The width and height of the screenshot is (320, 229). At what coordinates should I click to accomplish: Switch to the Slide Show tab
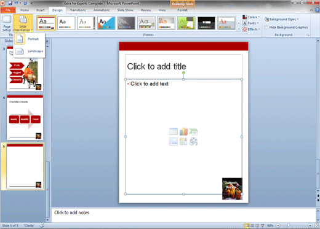(126, 10)
